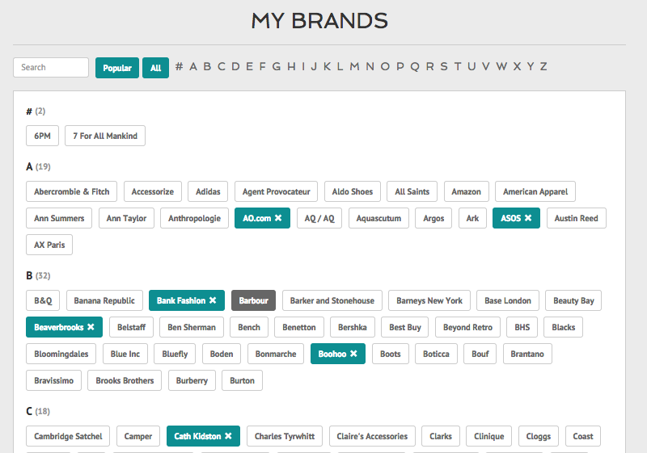Screen dimensions: 647x453
Task: Select Agent Provocateur brand
Action: [x=276, y=191]
